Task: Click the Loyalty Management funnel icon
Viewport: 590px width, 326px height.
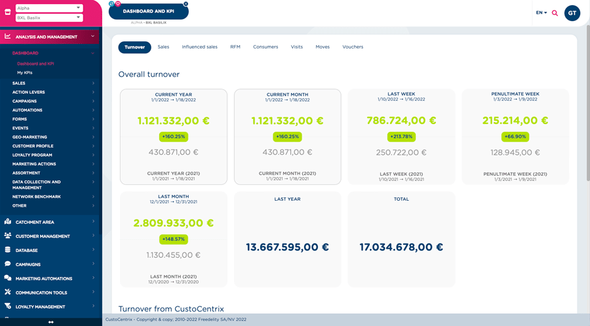Action: pos(8,306)
